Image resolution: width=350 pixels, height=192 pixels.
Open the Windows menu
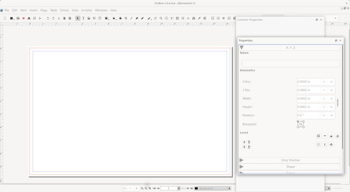pyautogui.click(x=101, y=10)
